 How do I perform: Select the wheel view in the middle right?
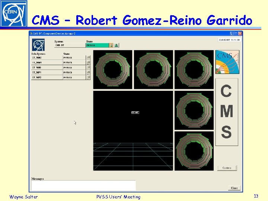point(194,110)
